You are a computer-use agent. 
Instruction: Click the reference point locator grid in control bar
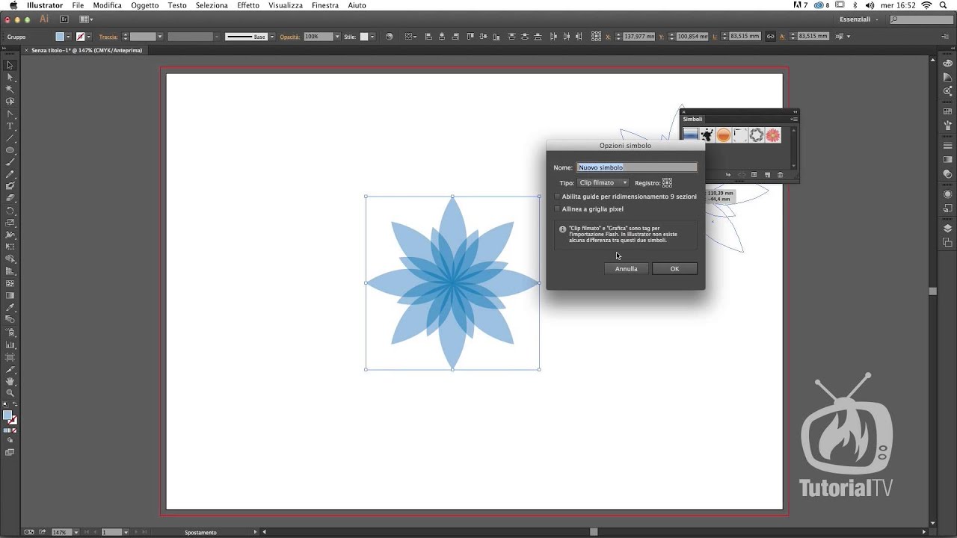pos(596,37)
